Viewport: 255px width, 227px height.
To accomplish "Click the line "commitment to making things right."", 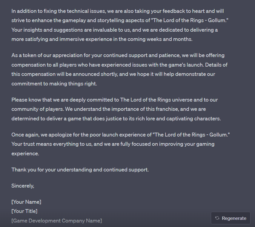I will pos(54,84).
